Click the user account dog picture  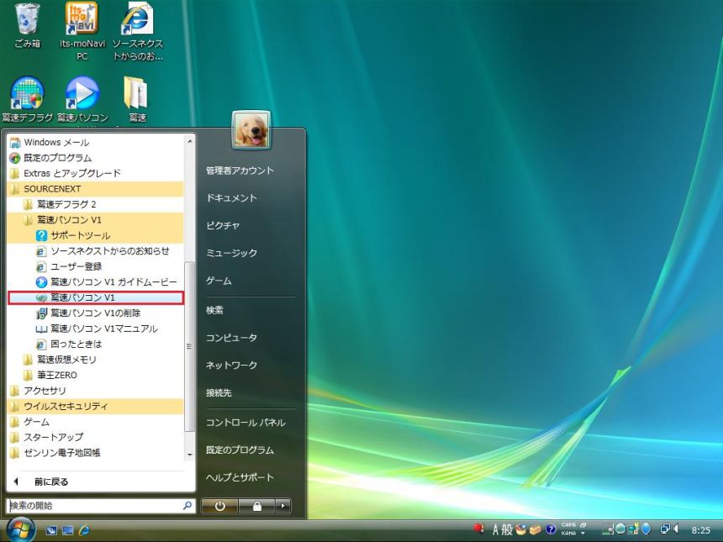(251, 130)
